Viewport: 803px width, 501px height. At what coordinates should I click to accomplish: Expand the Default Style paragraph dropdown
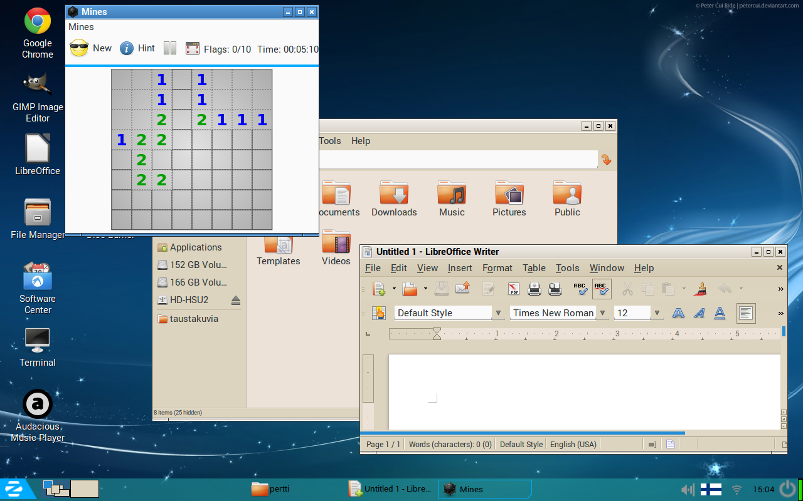tap(499, 313)
